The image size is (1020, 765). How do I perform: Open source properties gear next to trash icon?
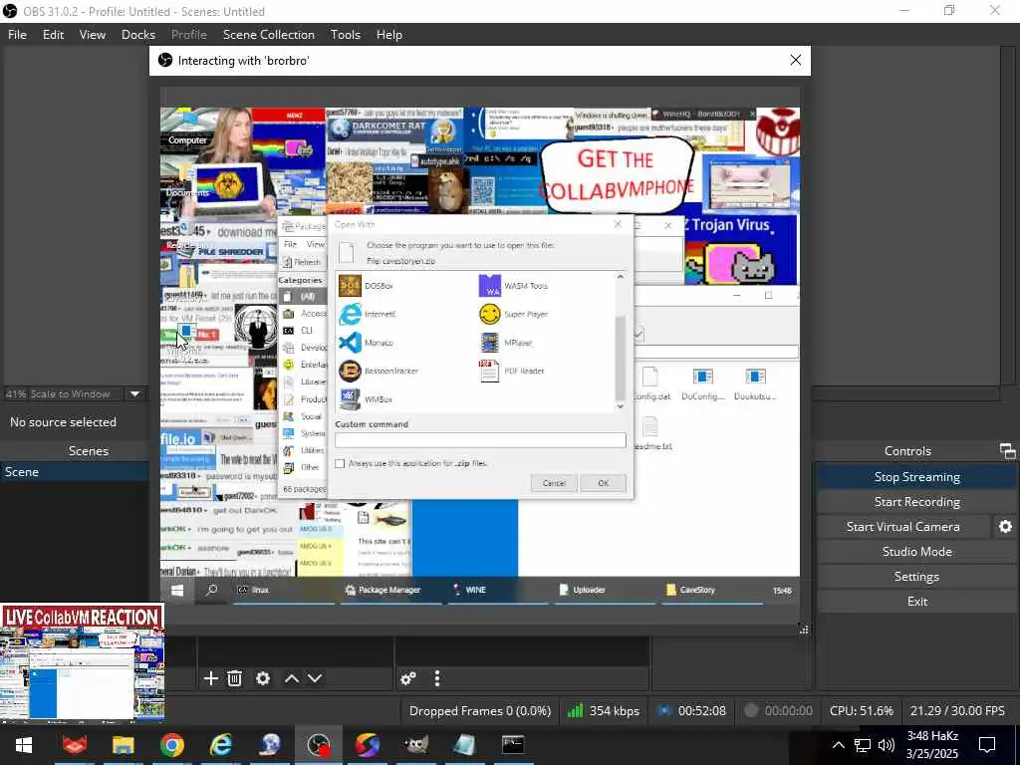[263, 678]
